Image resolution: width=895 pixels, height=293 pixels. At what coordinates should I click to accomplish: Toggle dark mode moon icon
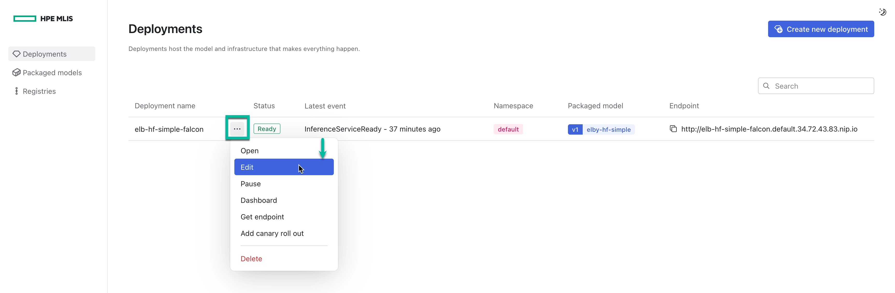coord(882,12)
